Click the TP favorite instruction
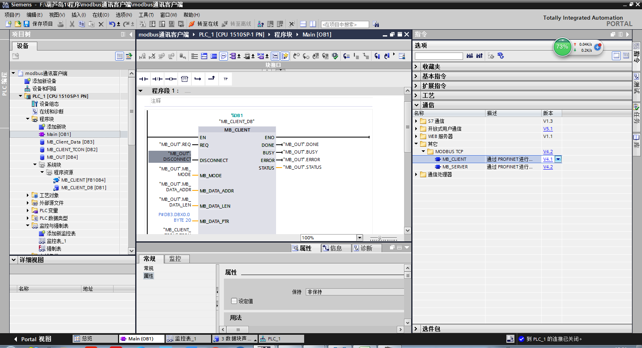 point(226,79)
